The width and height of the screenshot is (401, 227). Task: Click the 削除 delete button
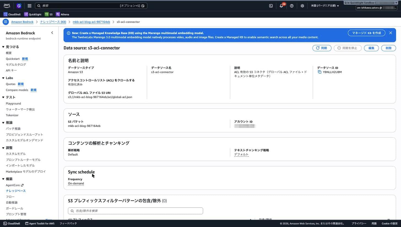(x=389, y=48)
